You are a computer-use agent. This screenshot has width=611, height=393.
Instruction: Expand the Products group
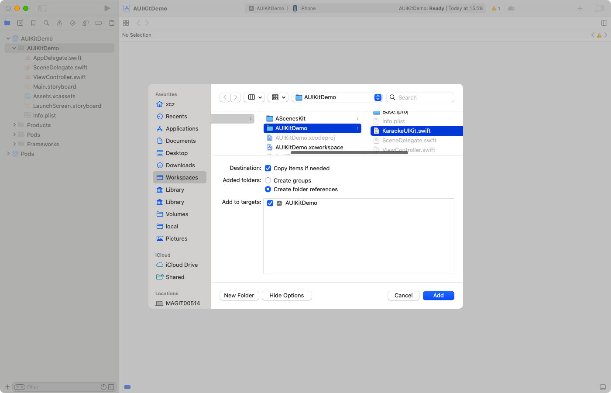pos(14,125)
